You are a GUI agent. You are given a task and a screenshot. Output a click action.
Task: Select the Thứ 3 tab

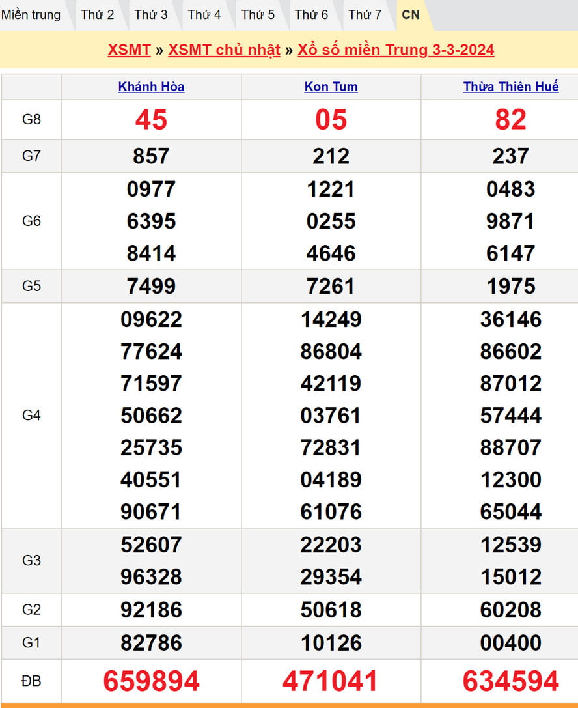151,15
